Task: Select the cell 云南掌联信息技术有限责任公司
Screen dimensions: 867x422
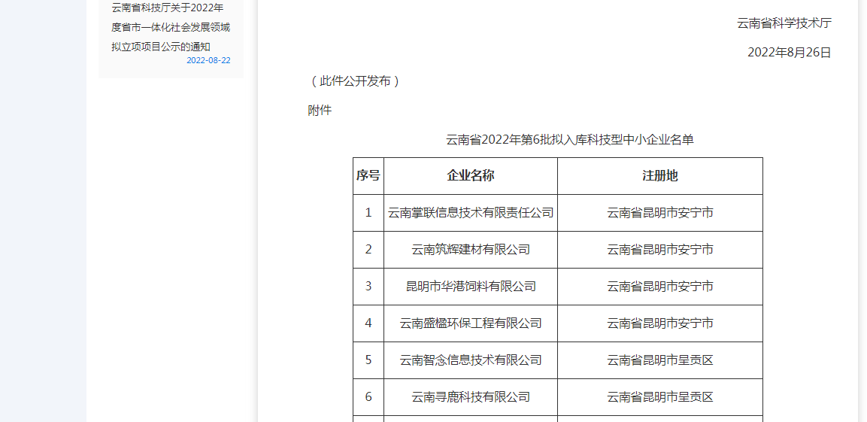Action: [471, 212]
